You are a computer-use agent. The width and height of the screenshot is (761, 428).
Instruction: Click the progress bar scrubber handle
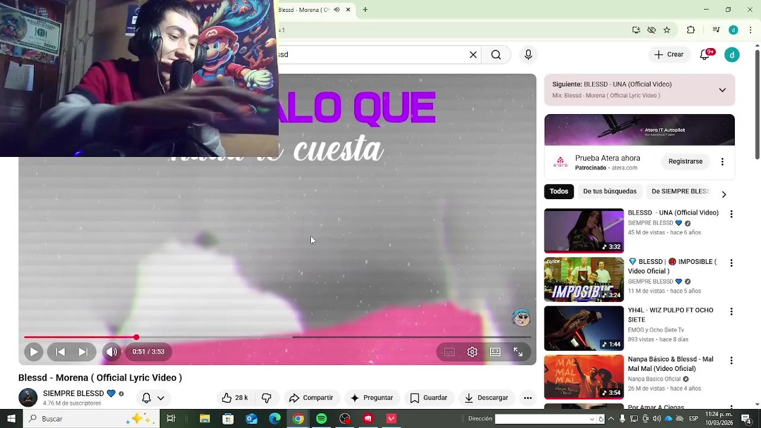click(136, 337)
